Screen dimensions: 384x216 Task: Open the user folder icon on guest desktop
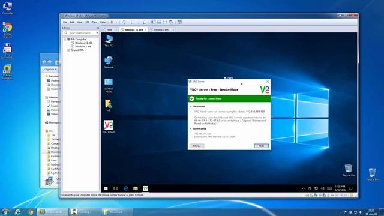click(109, 106)
